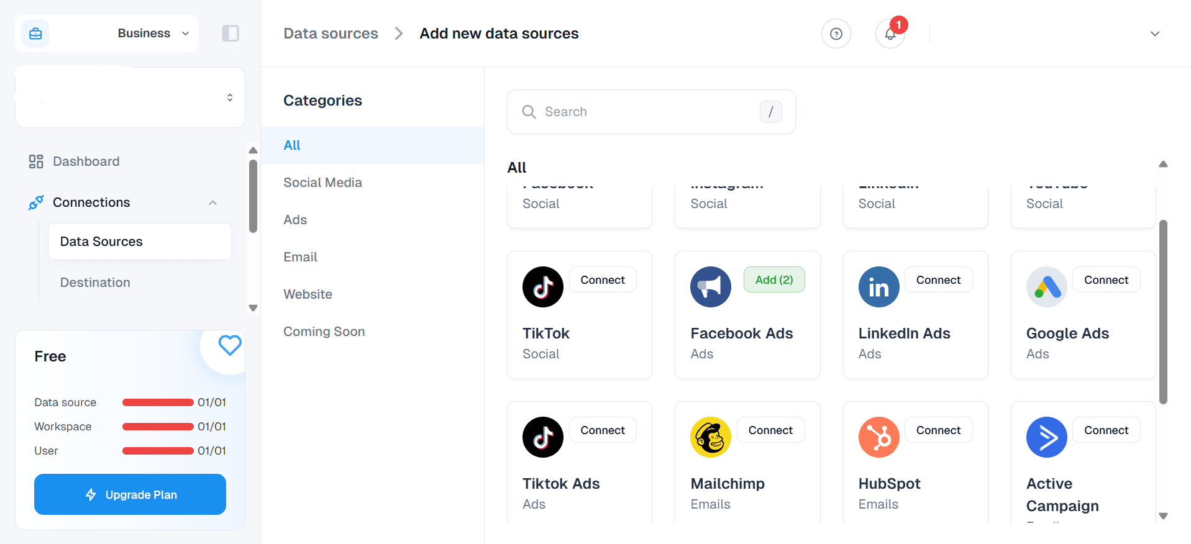Collapse the Connections menu section
Screen dimensions: 1191x544
point(212,202)
